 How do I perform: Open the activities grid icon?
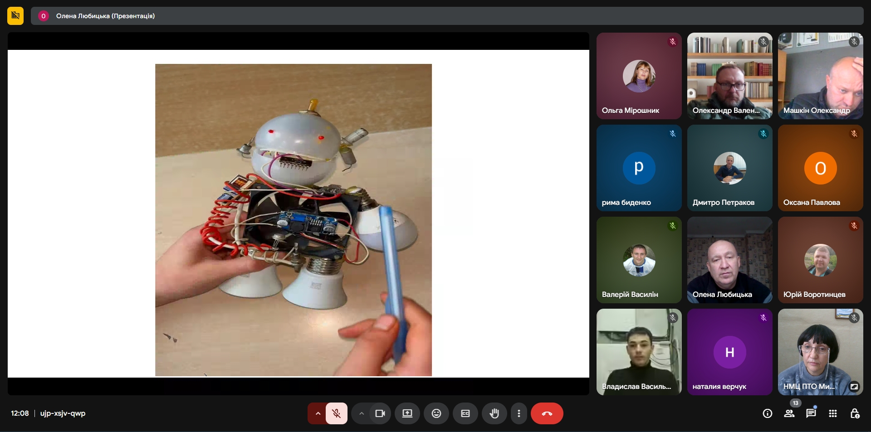[832, 413]
